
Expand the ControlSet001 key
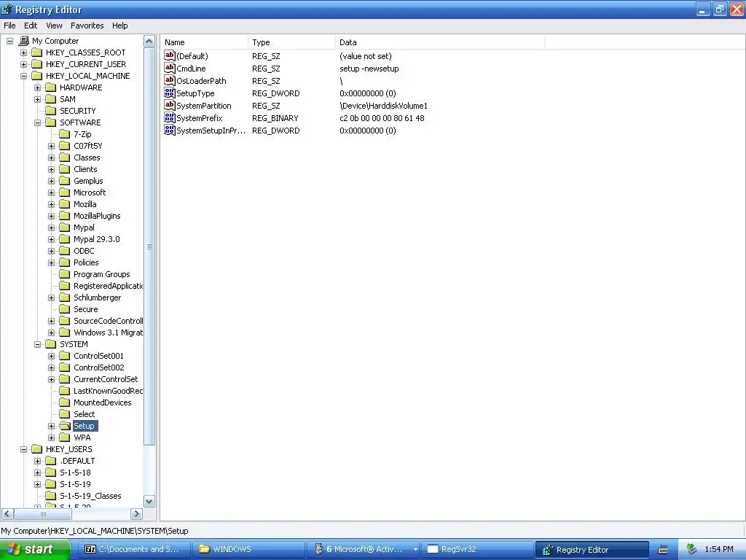click(x=52, y=356)
